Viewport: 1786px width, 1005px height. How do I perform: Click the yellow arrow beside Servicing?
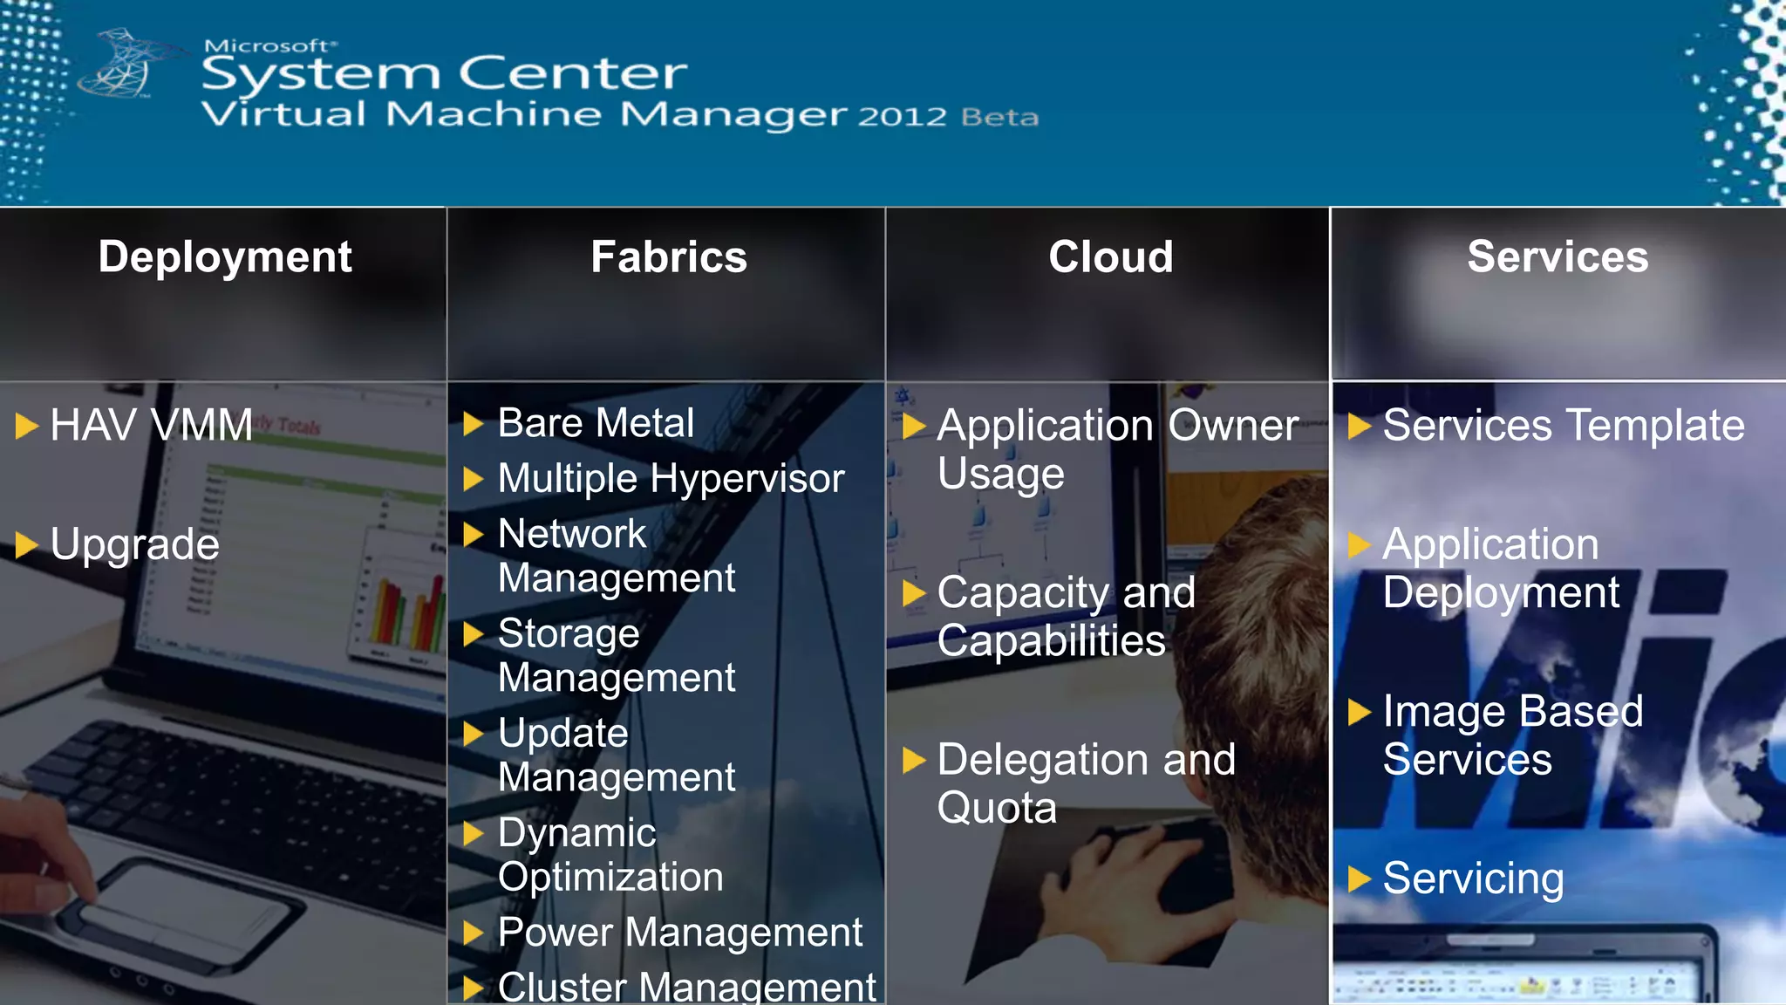[1360, 879]
